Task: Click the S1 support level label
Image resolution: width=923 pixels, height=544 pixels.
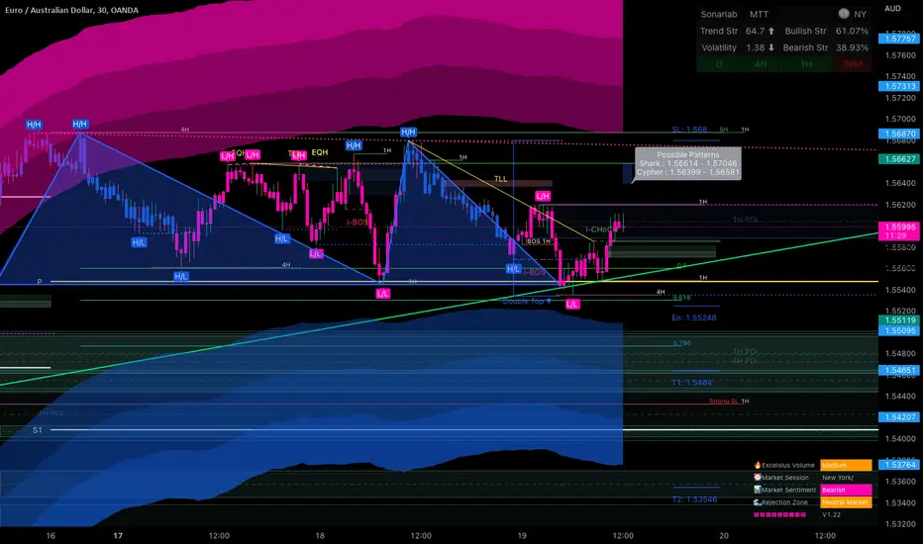Action: pos(37,430)
